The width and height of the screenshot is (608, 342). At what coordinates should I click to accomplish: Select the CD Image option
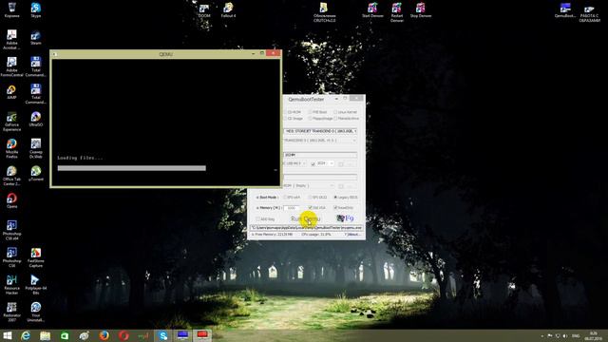point(294,118)
